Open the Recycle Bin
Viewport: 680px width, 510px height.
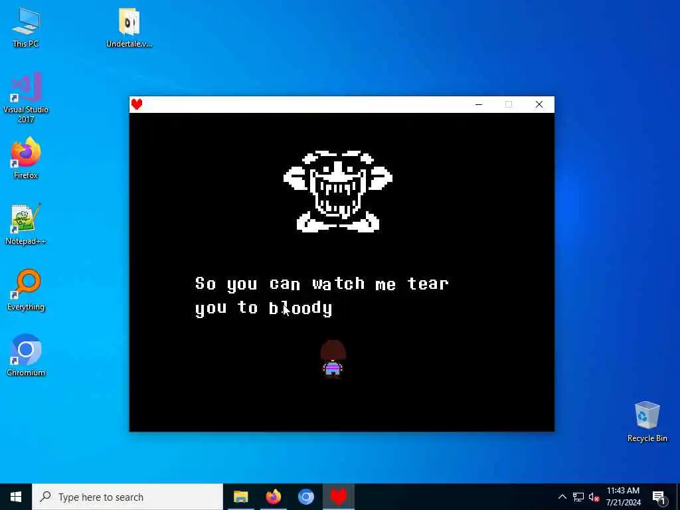[x=647, y=422]
